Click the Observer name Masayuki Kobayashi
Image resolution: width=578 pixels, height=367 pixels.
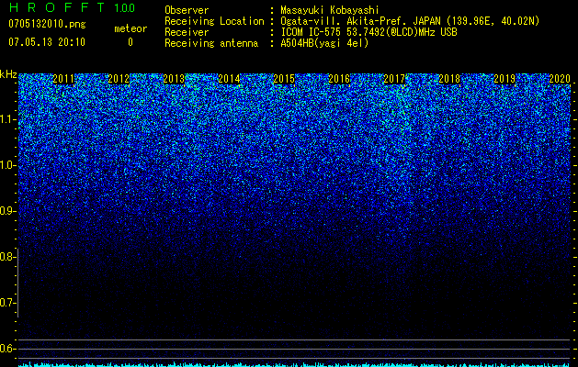pos(330,10)
